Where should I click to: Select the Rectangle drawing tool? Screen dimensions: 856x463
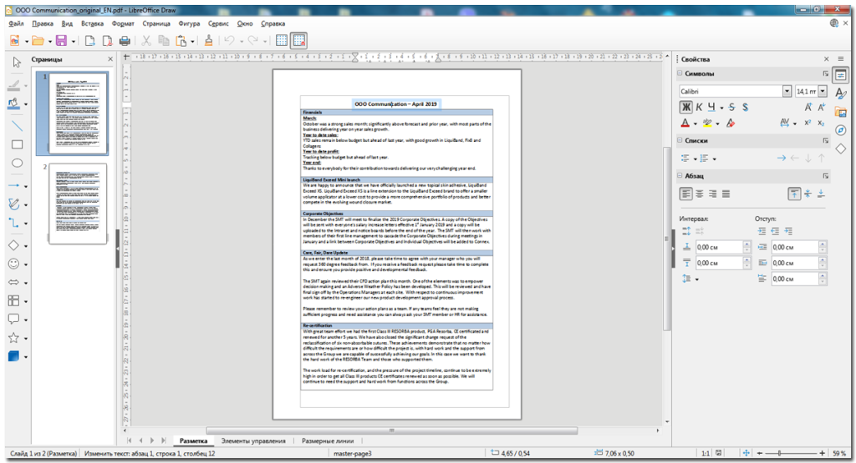click(x=17, y=144)
